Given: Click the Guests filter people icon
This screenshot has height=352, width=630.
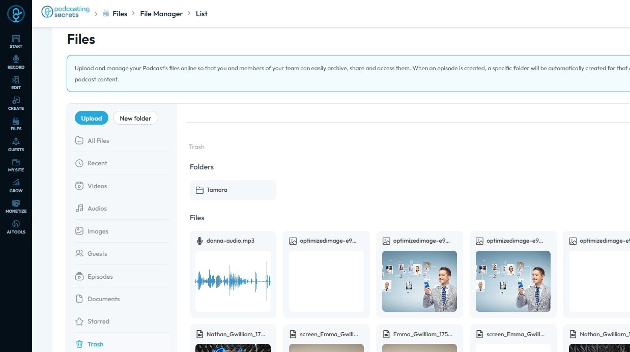Looking at the screenshot, I should pyautogui.click(x=79, y=254).
